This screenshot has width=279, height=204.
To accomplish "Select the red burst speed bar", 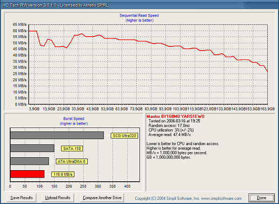I will [x=27, y=174].
